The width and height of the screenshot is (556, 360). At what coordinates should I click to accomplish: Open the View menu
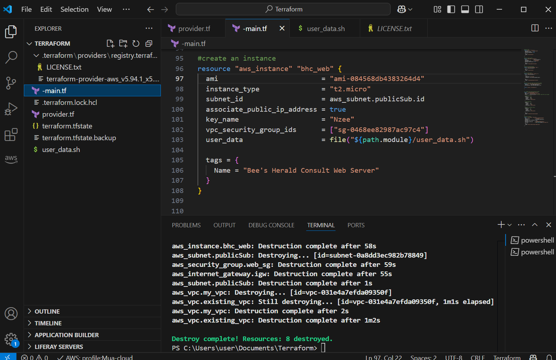104,9
